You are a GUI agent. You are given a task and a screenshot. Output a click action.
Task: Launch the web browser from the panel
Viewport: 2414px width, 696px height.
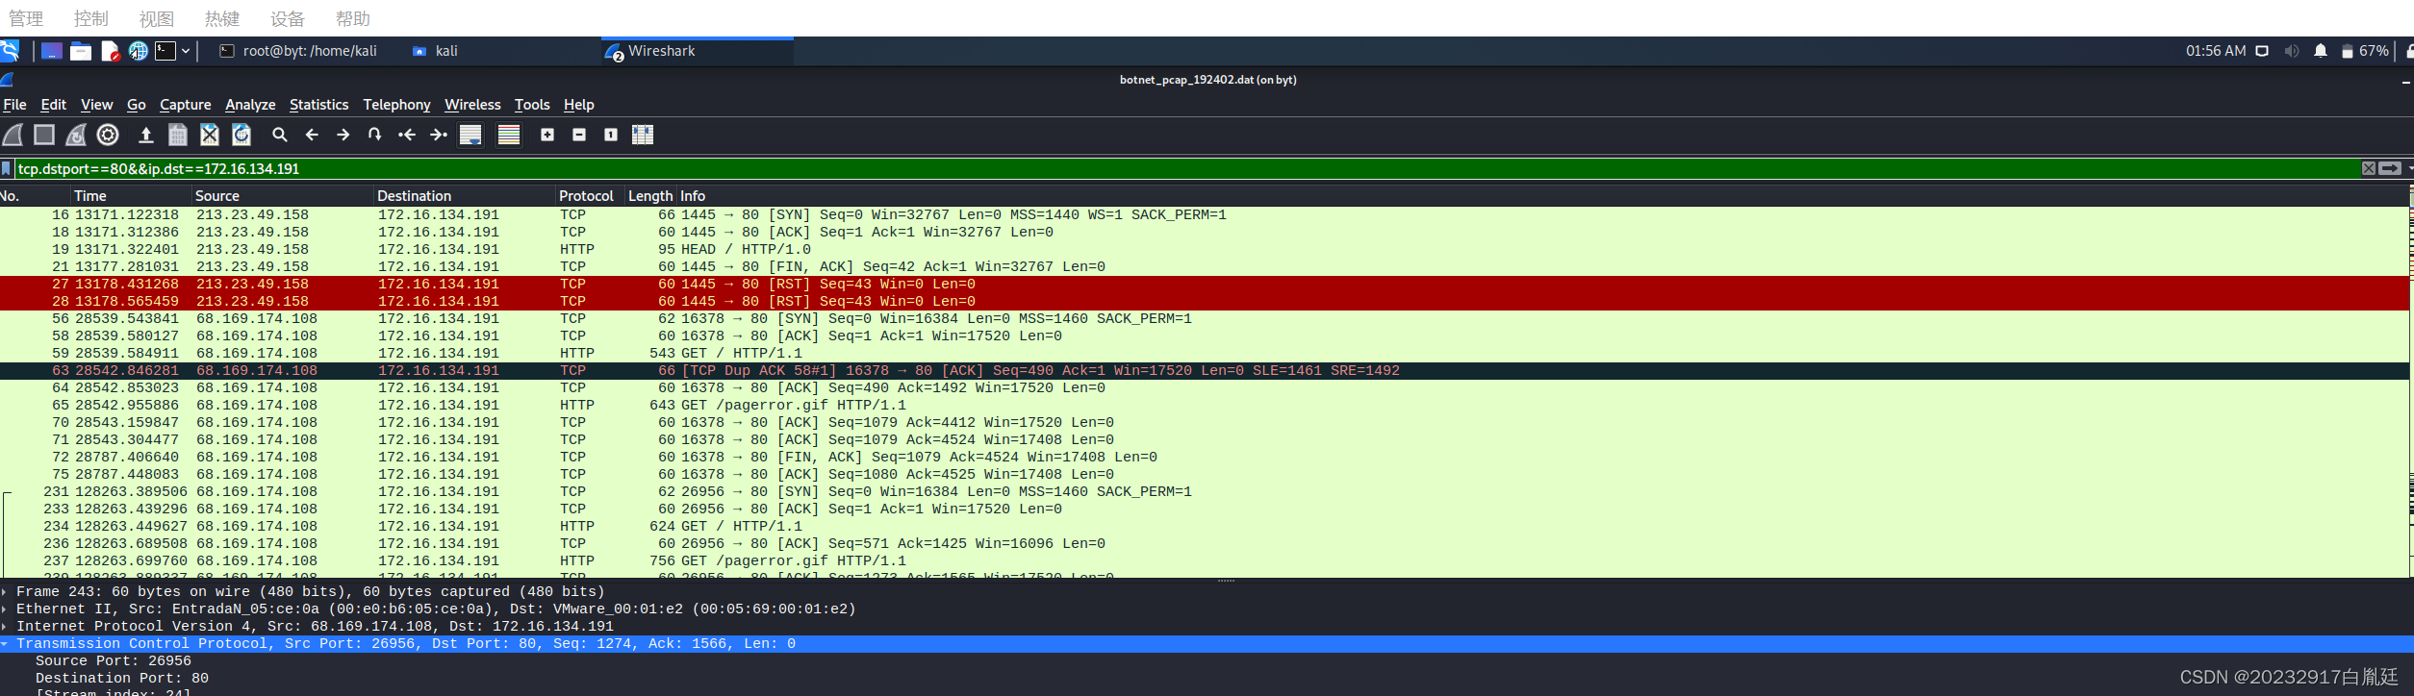139,51
